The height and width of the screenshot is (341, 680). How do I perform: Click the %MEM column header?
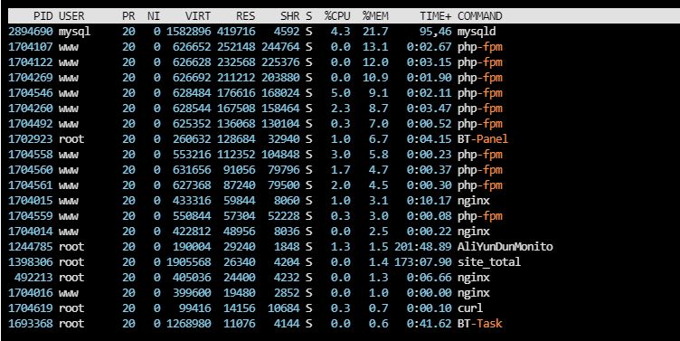point(375,16)
